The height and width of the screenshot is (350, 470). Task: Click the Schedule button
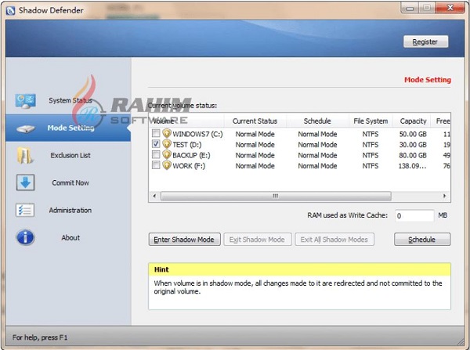tap(422, 240)
